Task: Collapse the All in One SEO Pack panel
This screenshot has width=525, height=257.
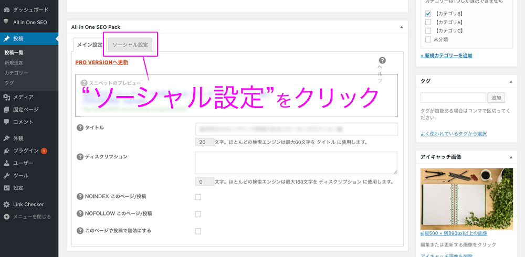Action: (402, 27)
